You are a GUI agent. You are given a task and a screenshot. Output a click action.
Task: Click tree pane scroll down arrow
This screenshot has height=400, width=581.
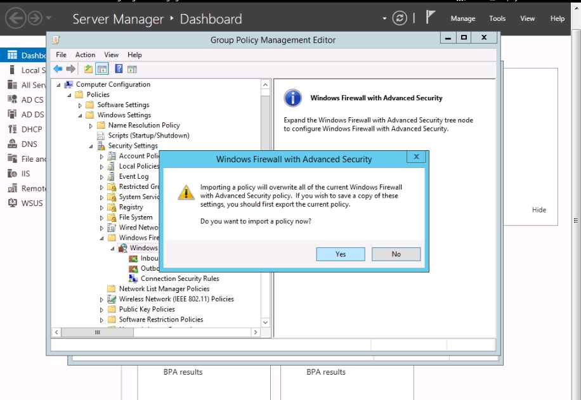pos(265,323)
